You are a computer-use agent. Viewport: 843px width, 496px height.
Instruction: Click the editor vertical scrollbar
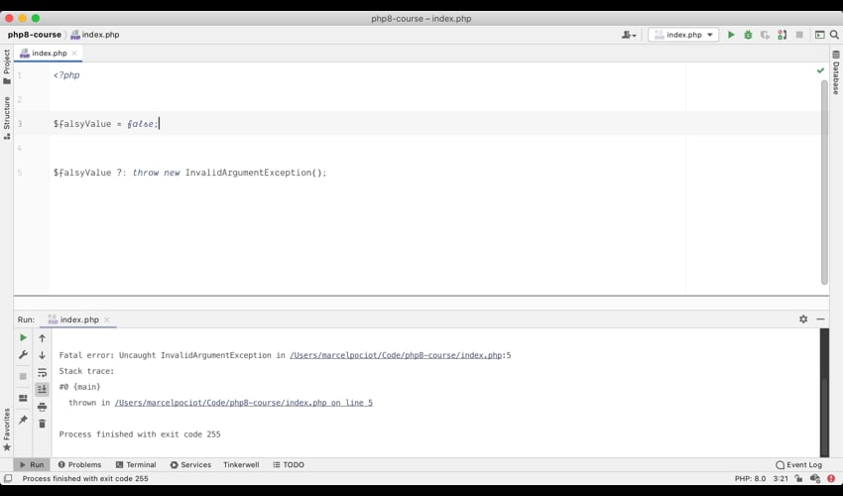(x=824, y=183)
